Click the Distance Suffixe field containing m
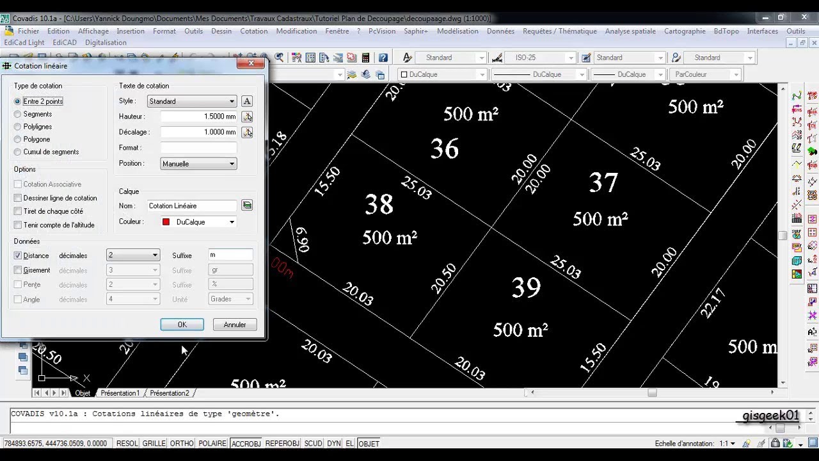Viewport: 819px width, 461px height. 230,255
